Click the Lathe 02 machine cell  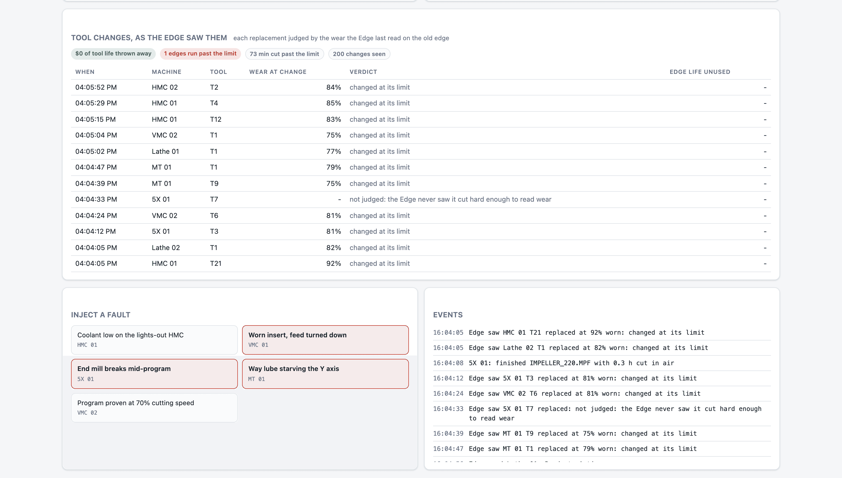point(166,248)
